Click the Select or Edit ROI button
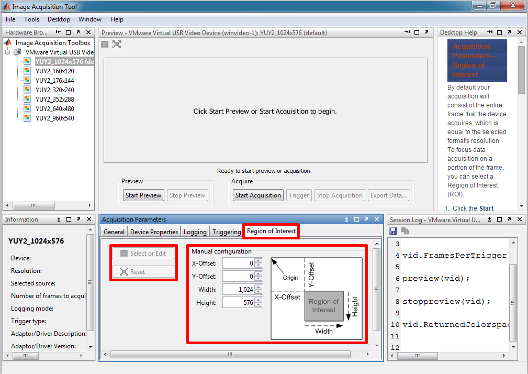Image resolution: width=528 pixels, height=374 pixels. click(143, 254)
